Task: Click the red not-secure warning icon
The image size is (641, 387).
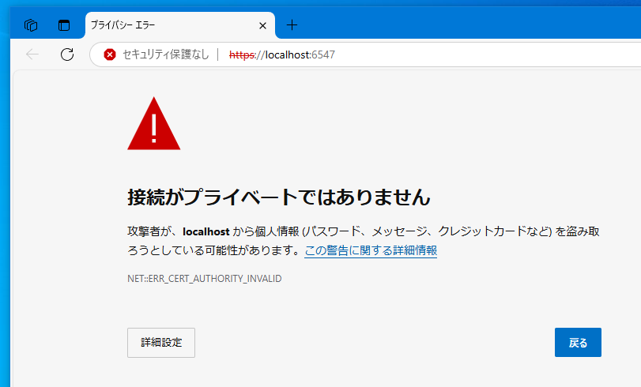Action: click(110, 54)
